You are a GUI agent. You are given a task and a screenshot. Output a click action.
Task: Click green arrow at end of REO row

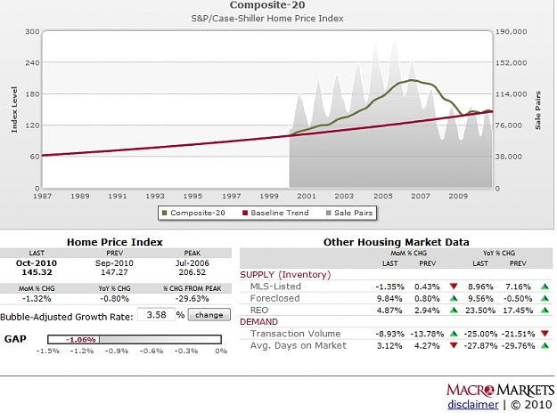(x=545, y=310)
